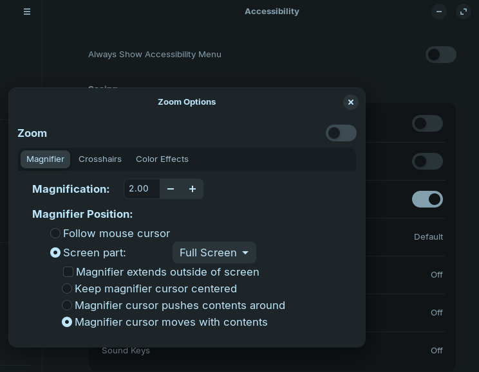Select Magnifier cursor pushes contents around
This screenshot has height=372, width=479.
(67, 305)
